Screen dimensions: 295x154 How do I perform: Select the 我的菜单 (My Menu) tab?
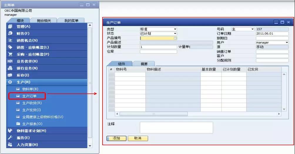point(71,20)
